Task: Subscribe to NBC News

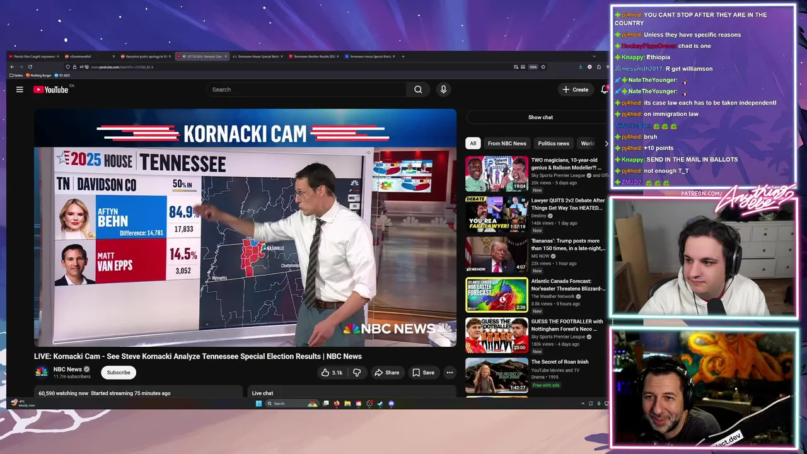Action: click(x=119, y=373)
